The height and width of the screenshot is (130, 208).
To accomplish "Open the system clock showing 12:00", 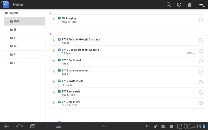I will click(186, 127).
